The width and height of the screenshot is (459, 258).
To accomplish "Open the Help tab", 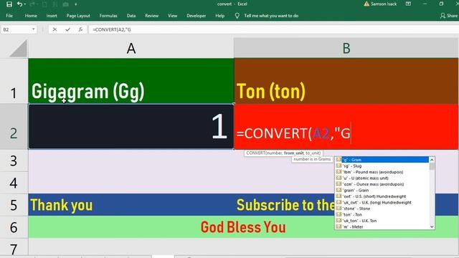I will click(x=220, y=16).
